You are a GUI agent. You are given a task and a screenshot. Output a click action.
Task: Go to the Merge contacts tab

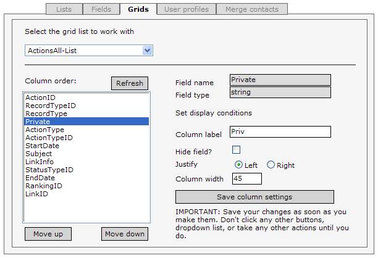click(252, 9)
